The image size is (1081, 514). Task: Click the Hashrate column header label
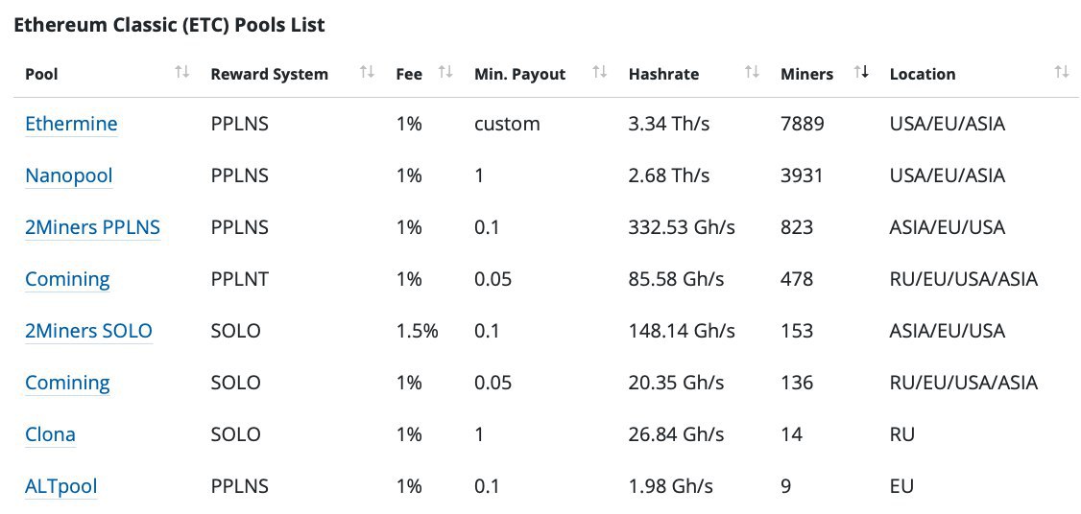[x=663, y=75]
